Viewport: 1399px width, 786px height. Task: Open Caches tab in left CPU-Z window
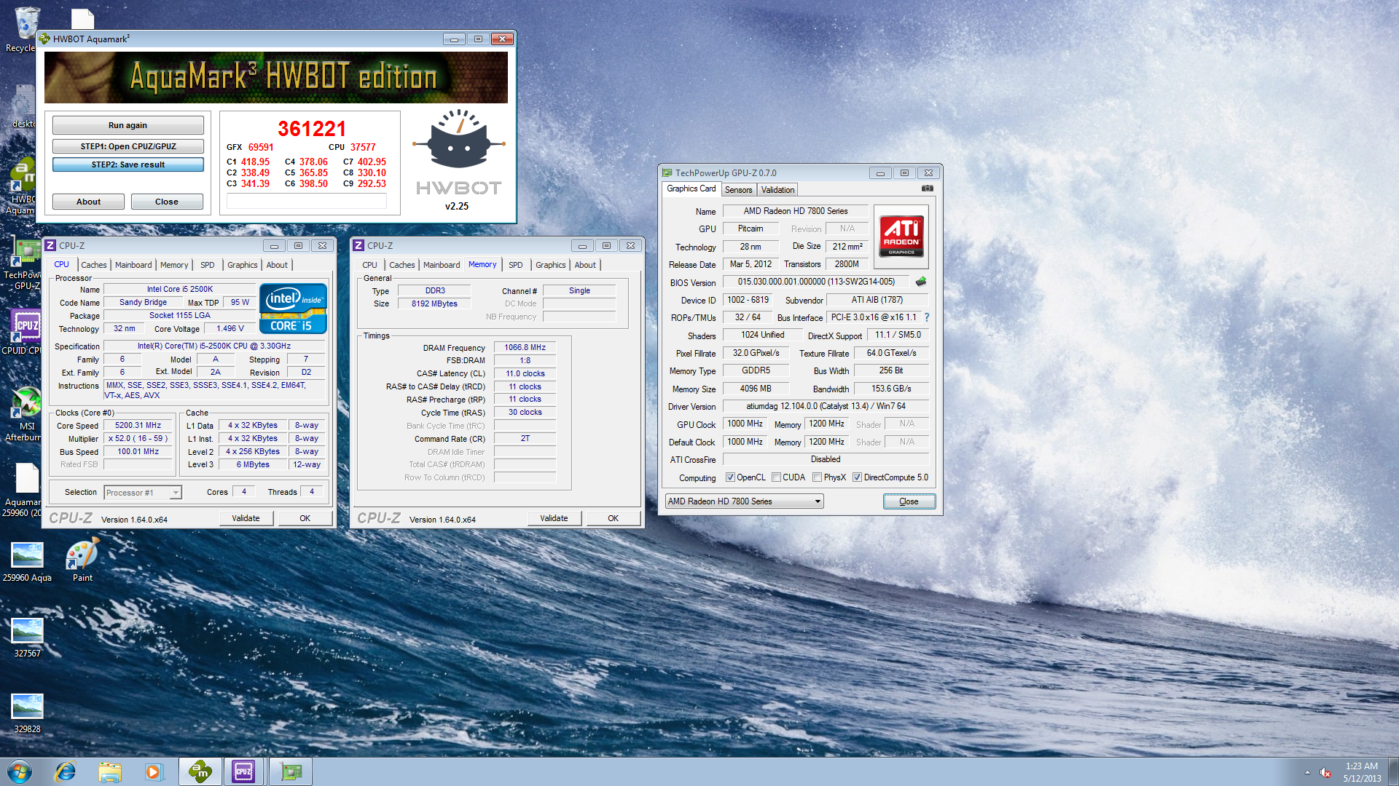coord(93,265)
